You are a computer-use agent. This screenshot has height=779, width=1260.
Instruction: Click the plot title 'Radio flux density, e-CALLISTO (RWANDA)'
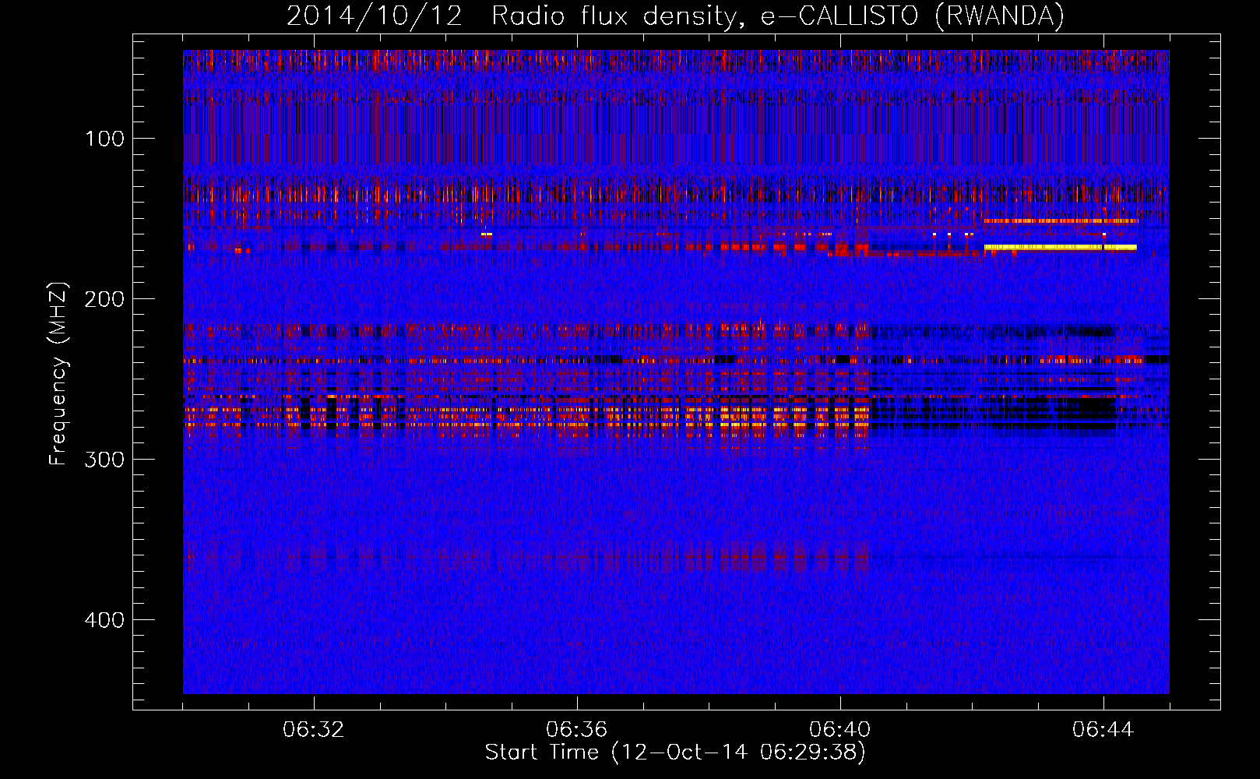(778, 16)
